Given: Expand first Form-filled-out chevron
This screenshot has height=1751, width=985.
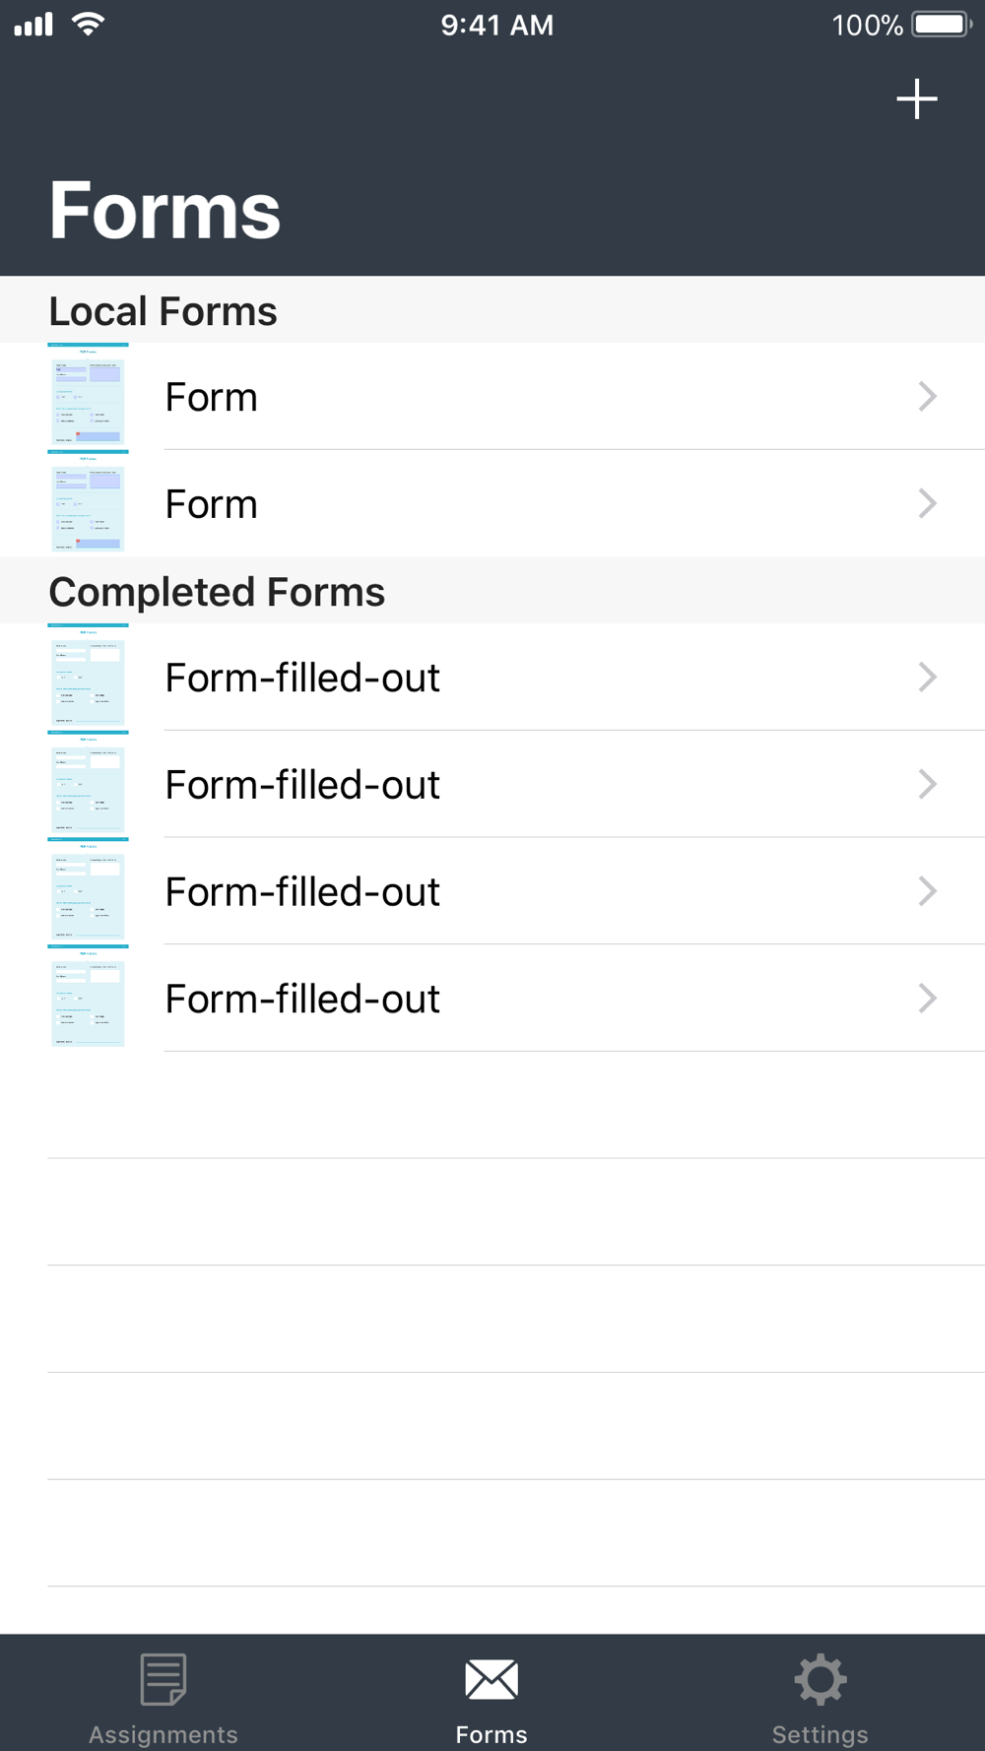Looking at the screenshot, I should [x=927, y=678].
